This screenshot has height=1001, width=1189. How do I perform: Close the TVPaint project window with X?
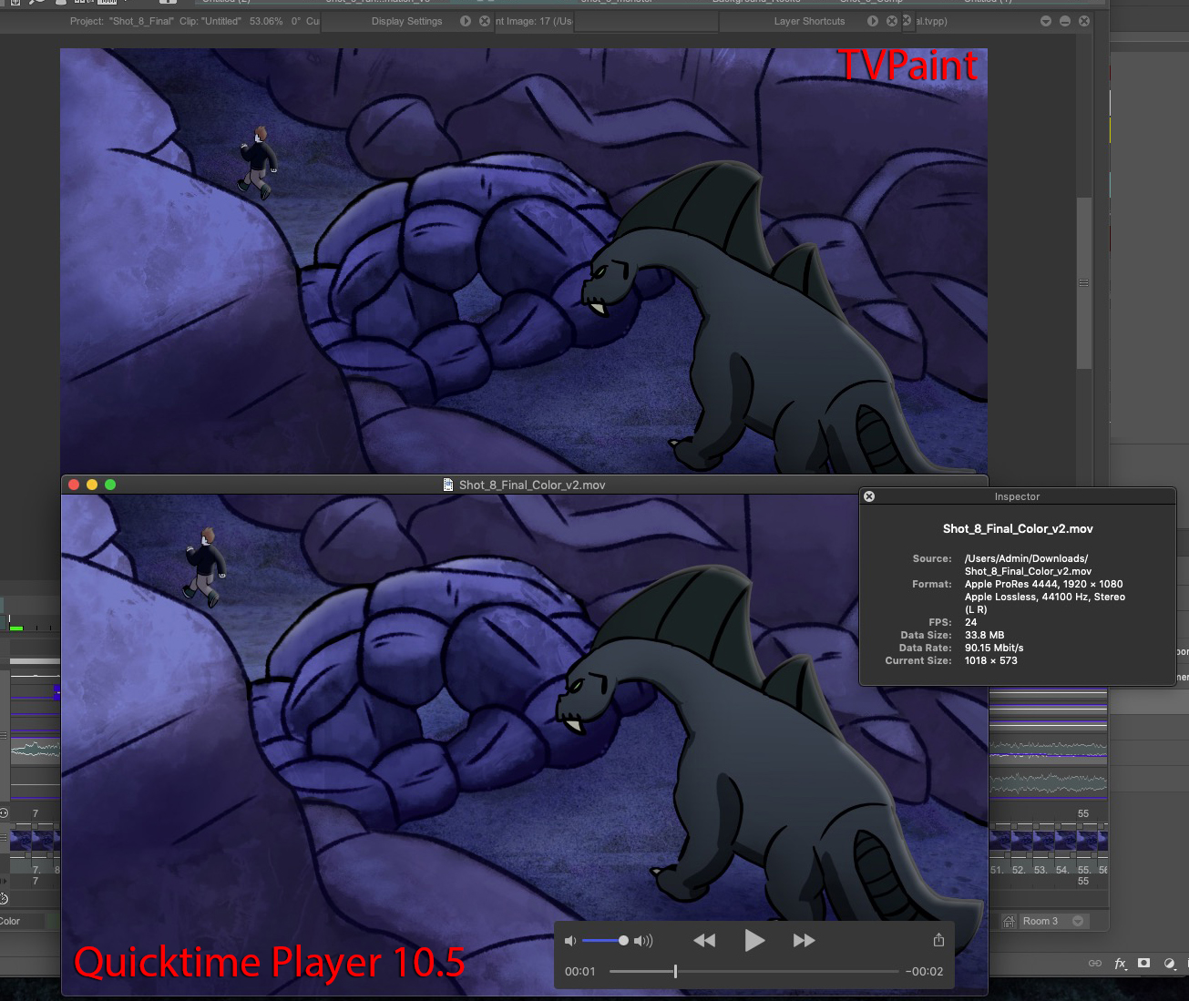coord(1084,21)
